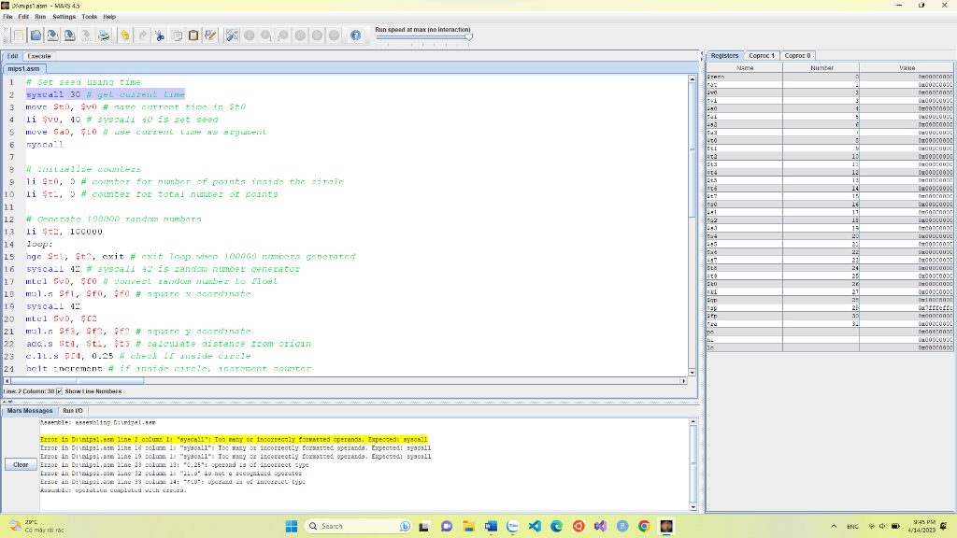Open Google Chrome from taskbar
This screenshot has width=957, height=538.
[644, 526]
